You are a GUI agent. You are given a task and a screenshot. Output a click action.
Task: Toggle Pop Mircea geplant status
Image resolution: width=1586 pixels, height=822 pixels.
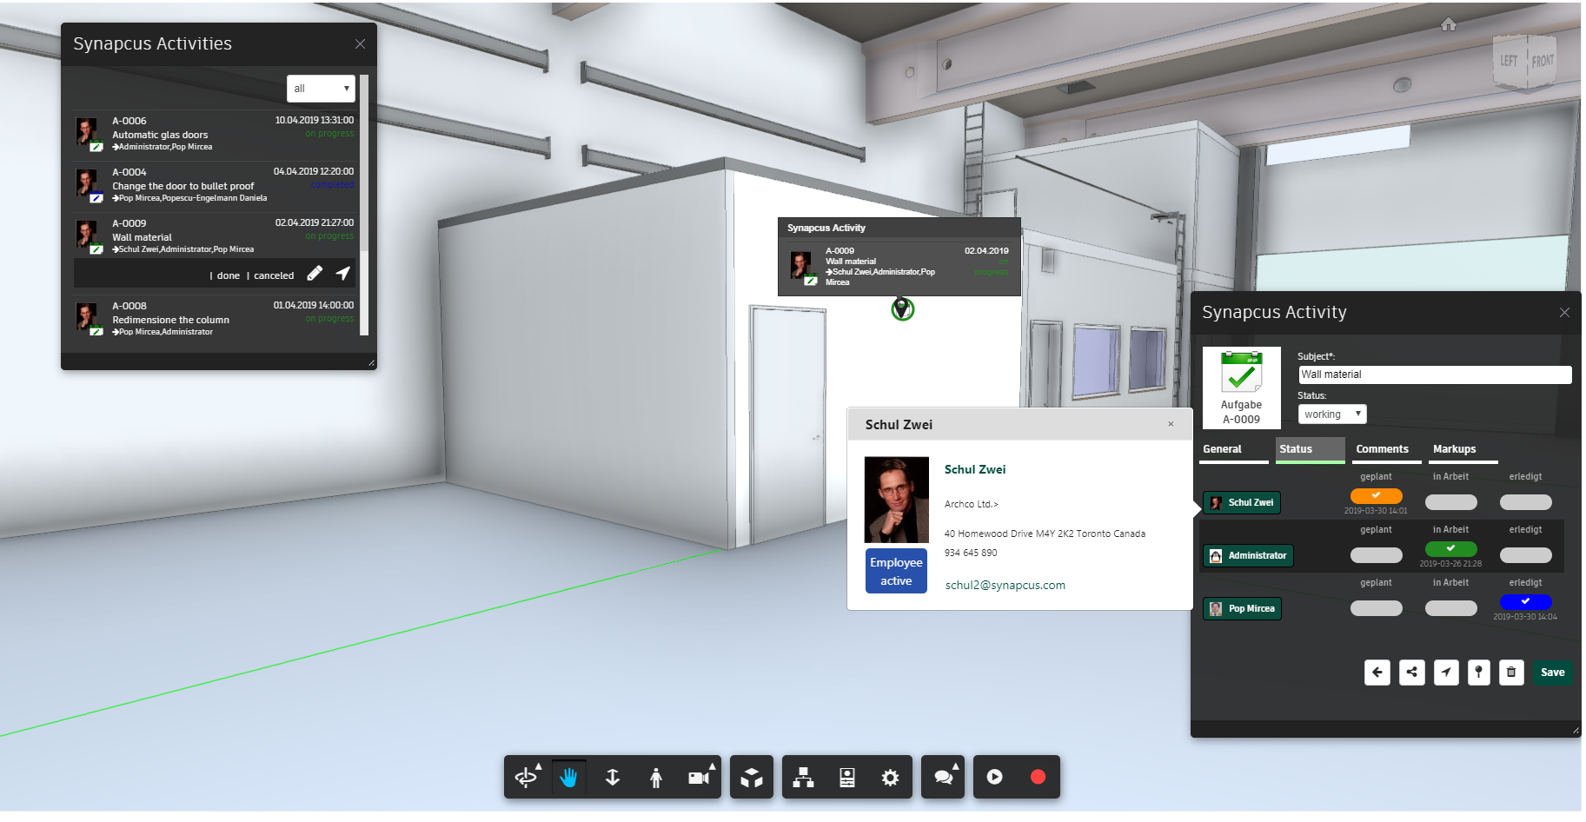[1377, 608]
